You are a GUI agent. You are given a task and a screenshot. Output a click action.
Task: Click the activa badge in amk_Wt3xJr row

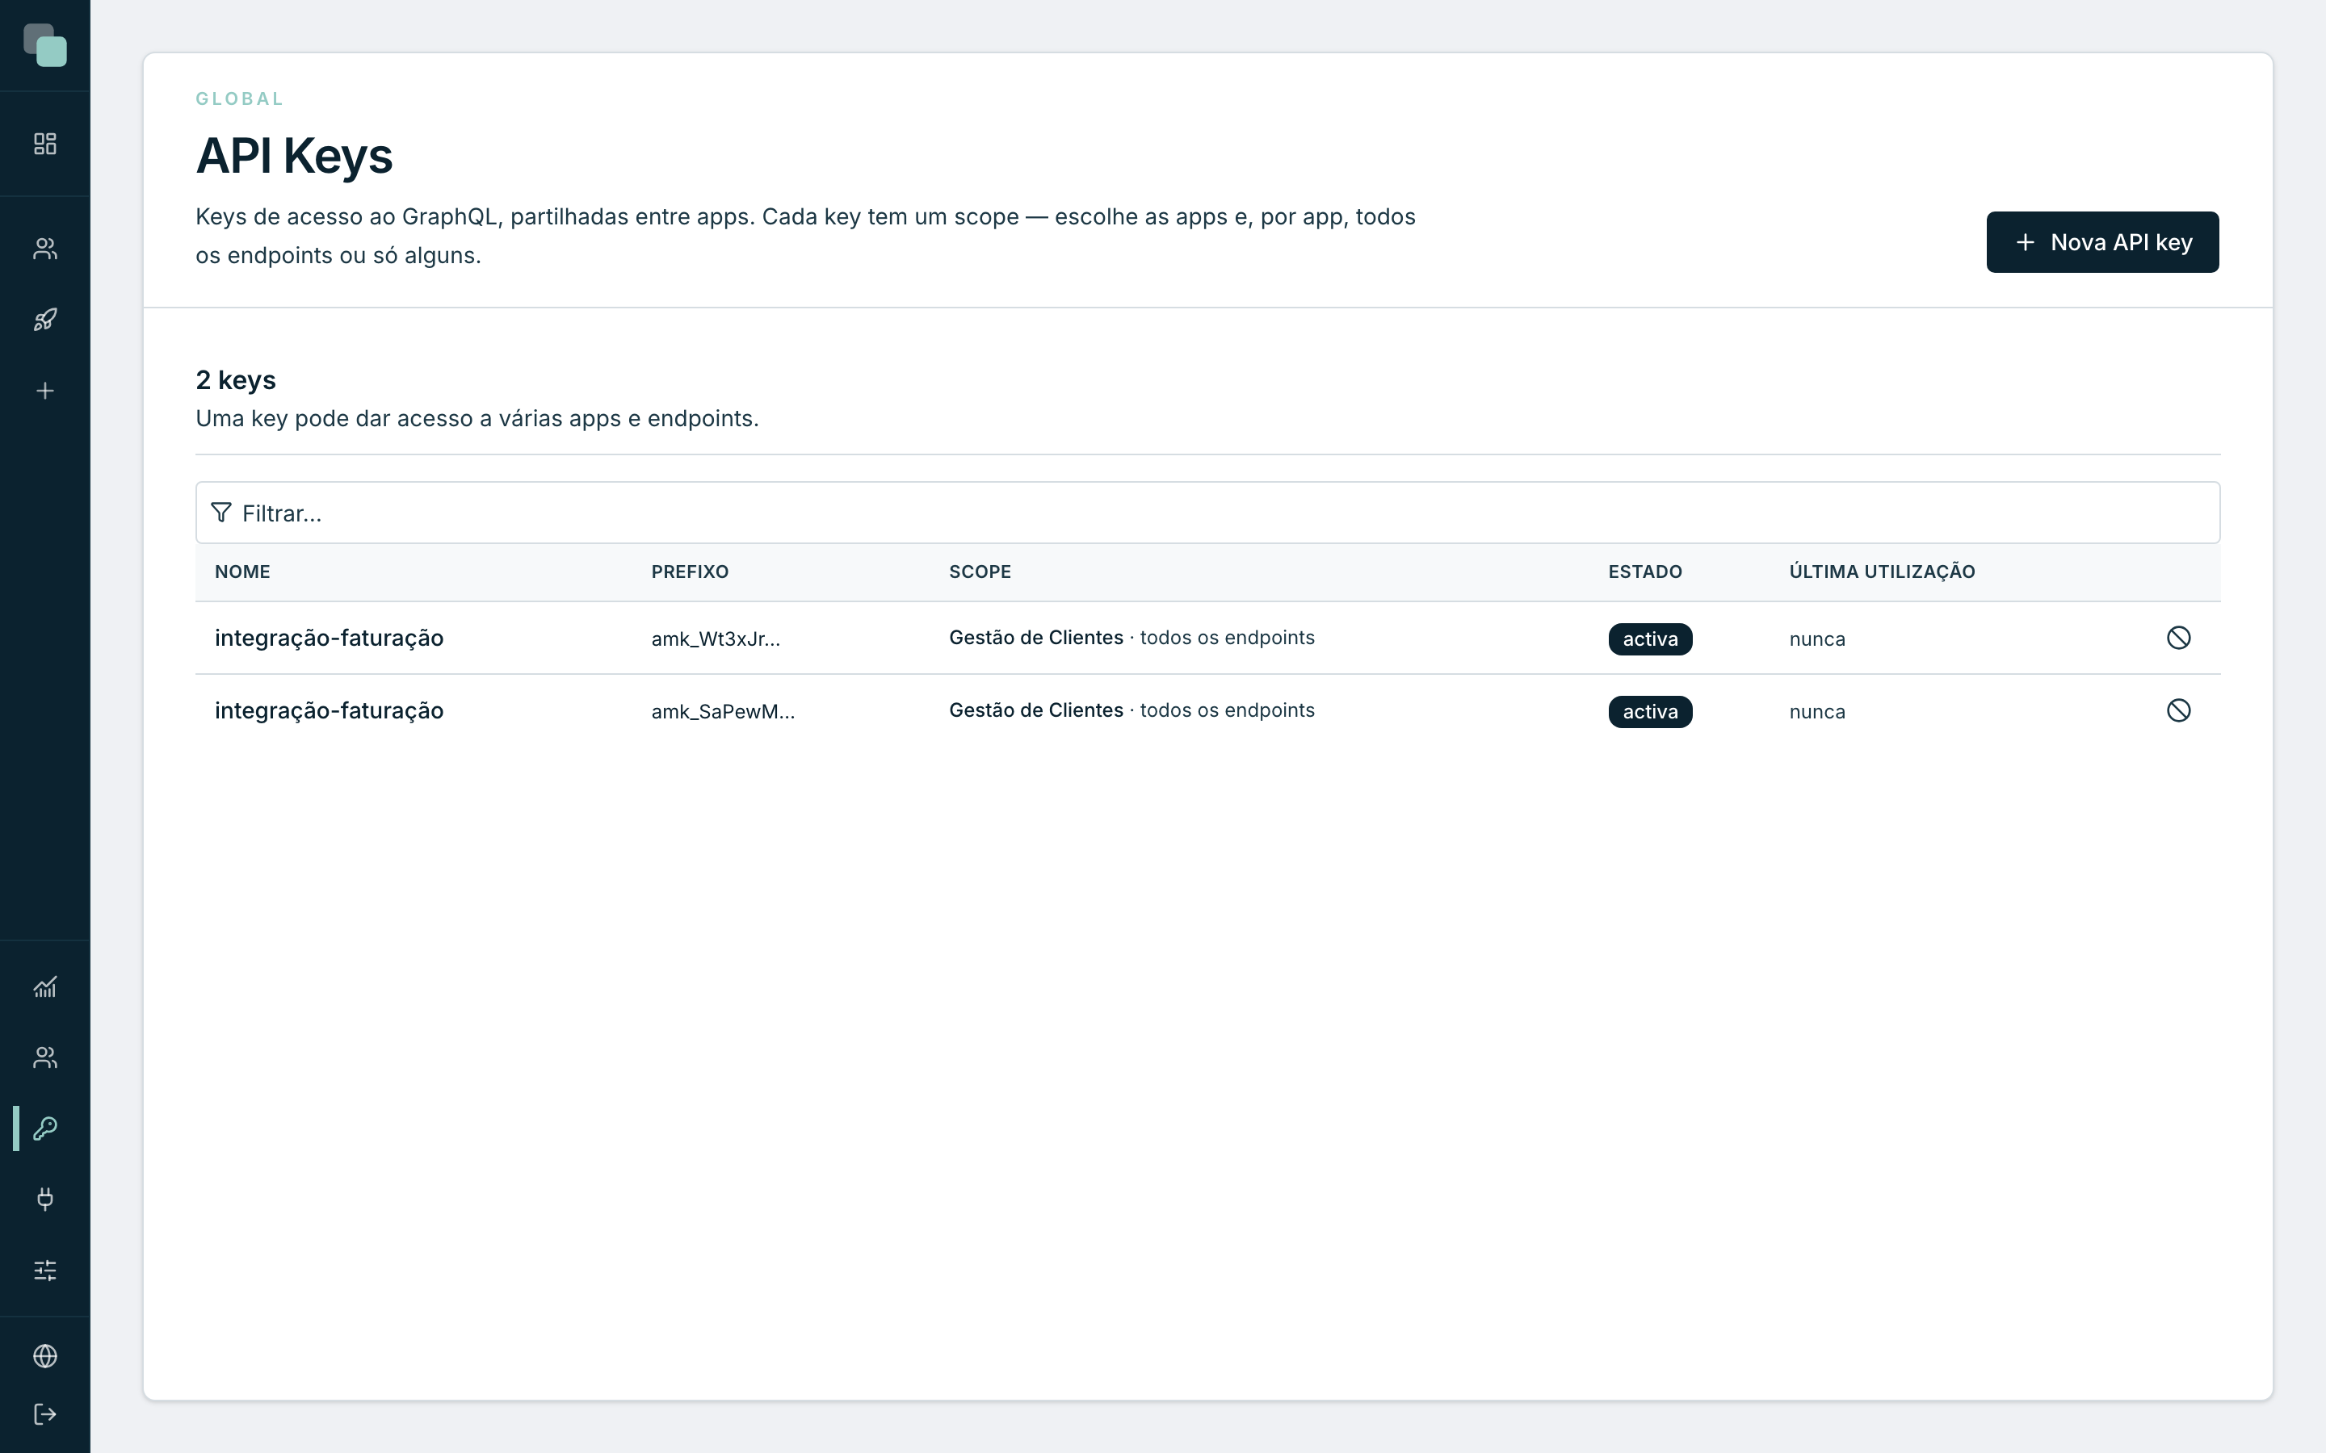click(x=1650, y=639)
